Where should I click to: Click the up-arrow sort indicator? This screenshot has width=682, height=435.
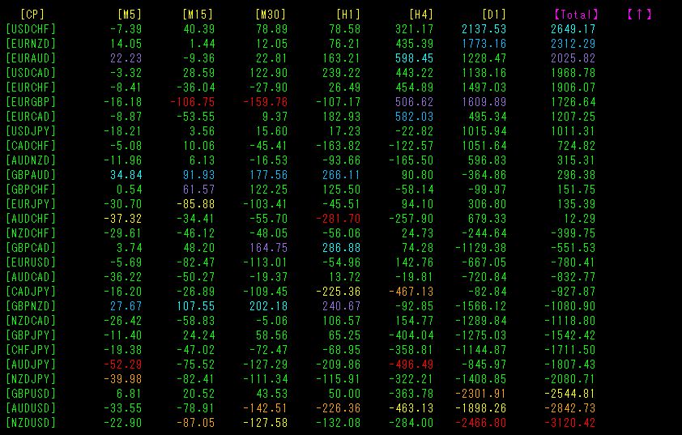(639, 15)
